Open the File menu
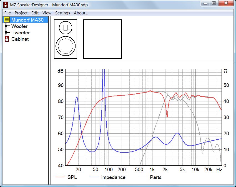 click(x=7, y=13)
